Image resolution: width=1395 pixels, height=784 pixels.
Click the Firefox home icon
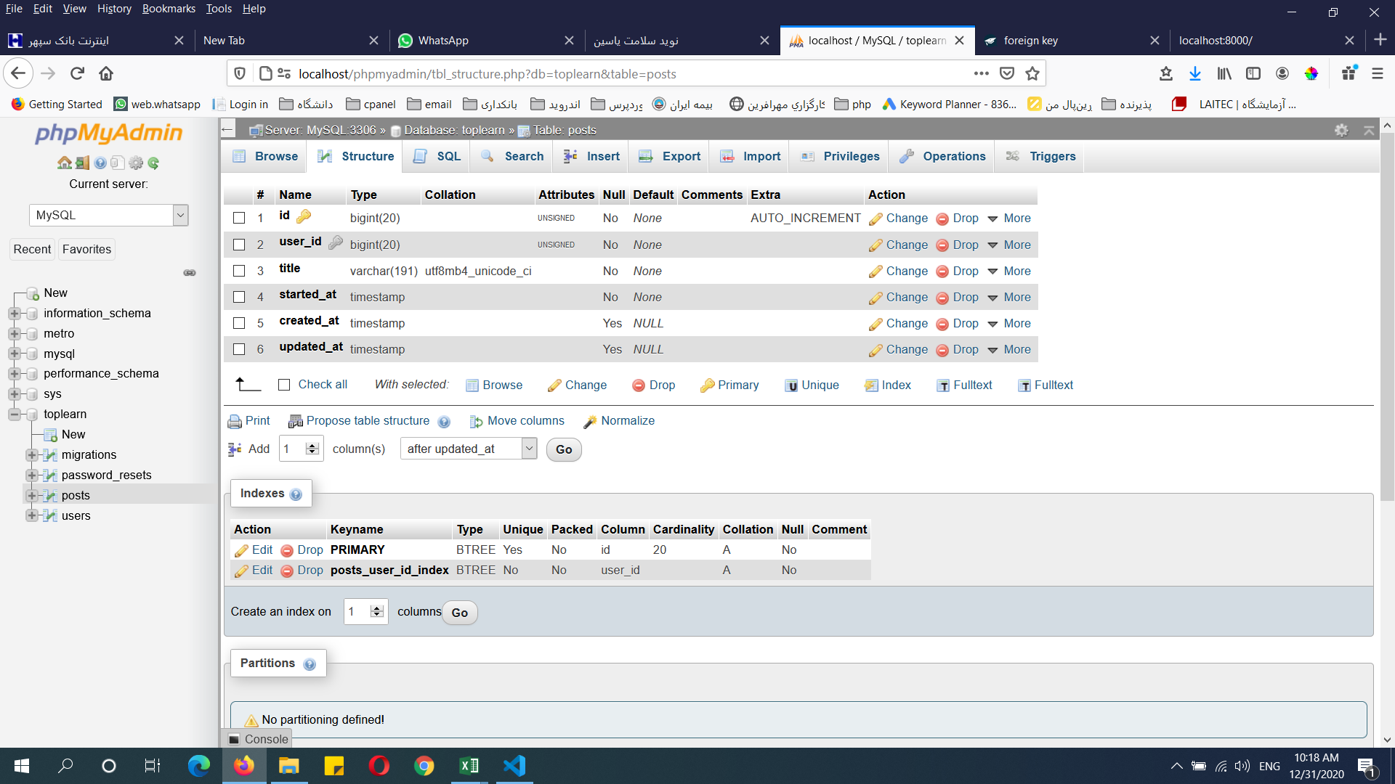[106, 73]
